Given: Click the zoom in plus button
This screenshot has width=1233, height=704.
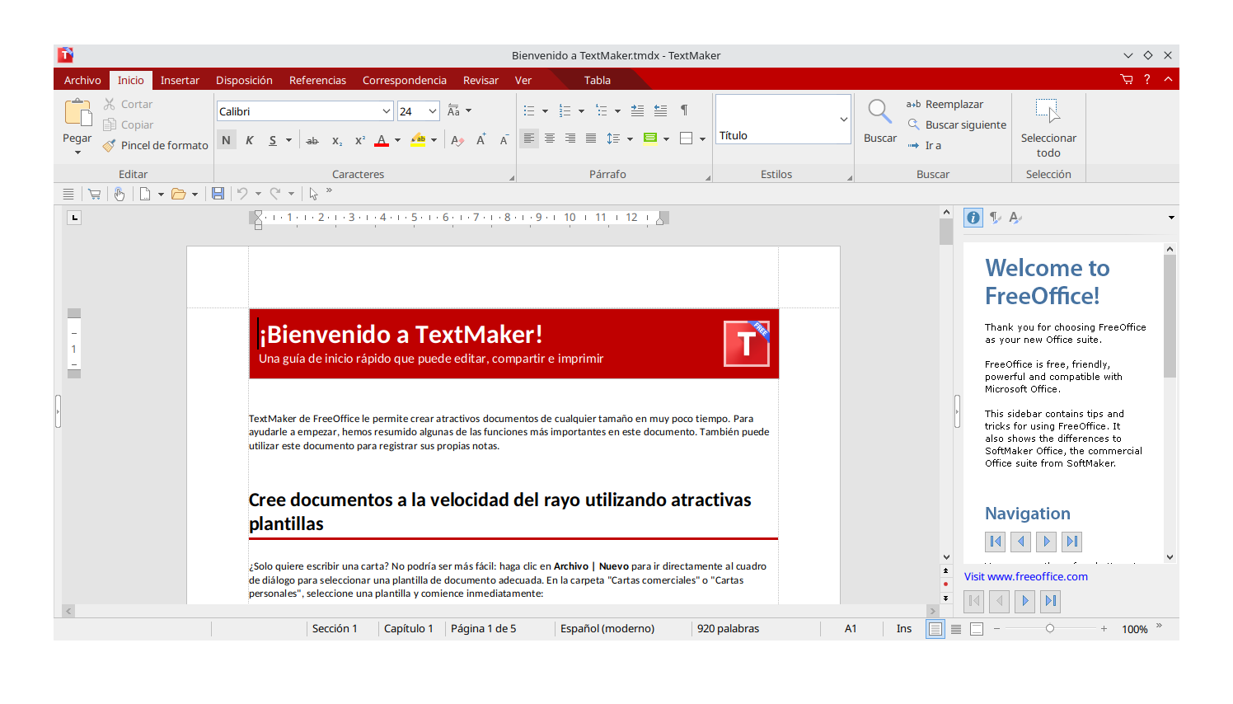Looking at the screenshot, I should point(1104,629).
